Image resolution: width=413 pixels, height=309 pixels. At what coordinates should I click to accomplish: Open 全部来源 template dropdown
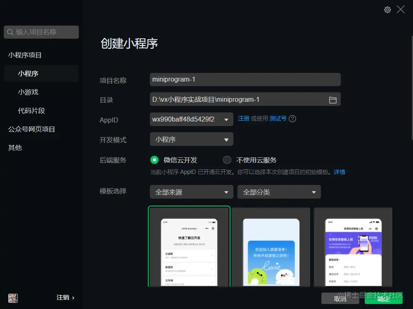[x=192, y=192]
